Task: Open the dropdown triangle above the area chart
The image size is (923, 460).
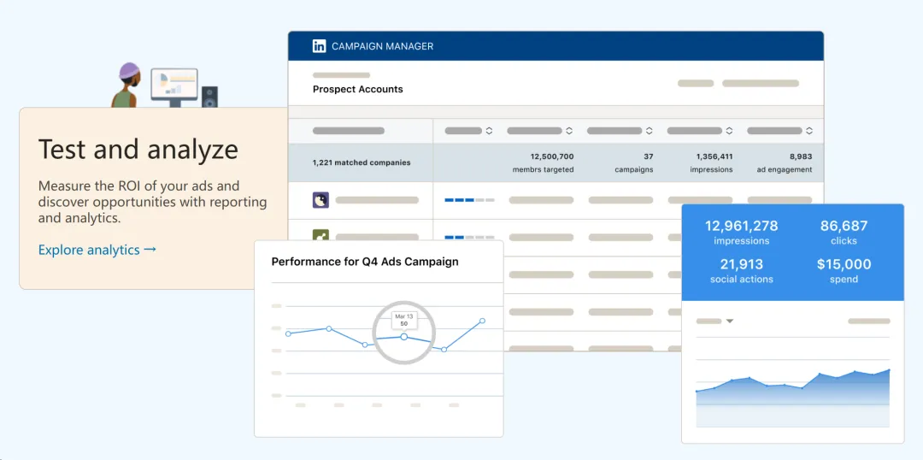Action: pos(729,321)
